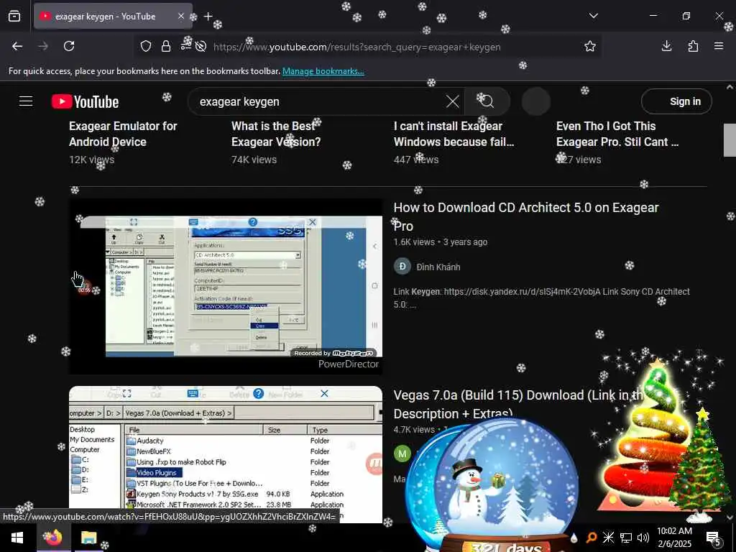Click the voice search round button
The height and width of the screenshot is (552, 736).
pos(536,101)
